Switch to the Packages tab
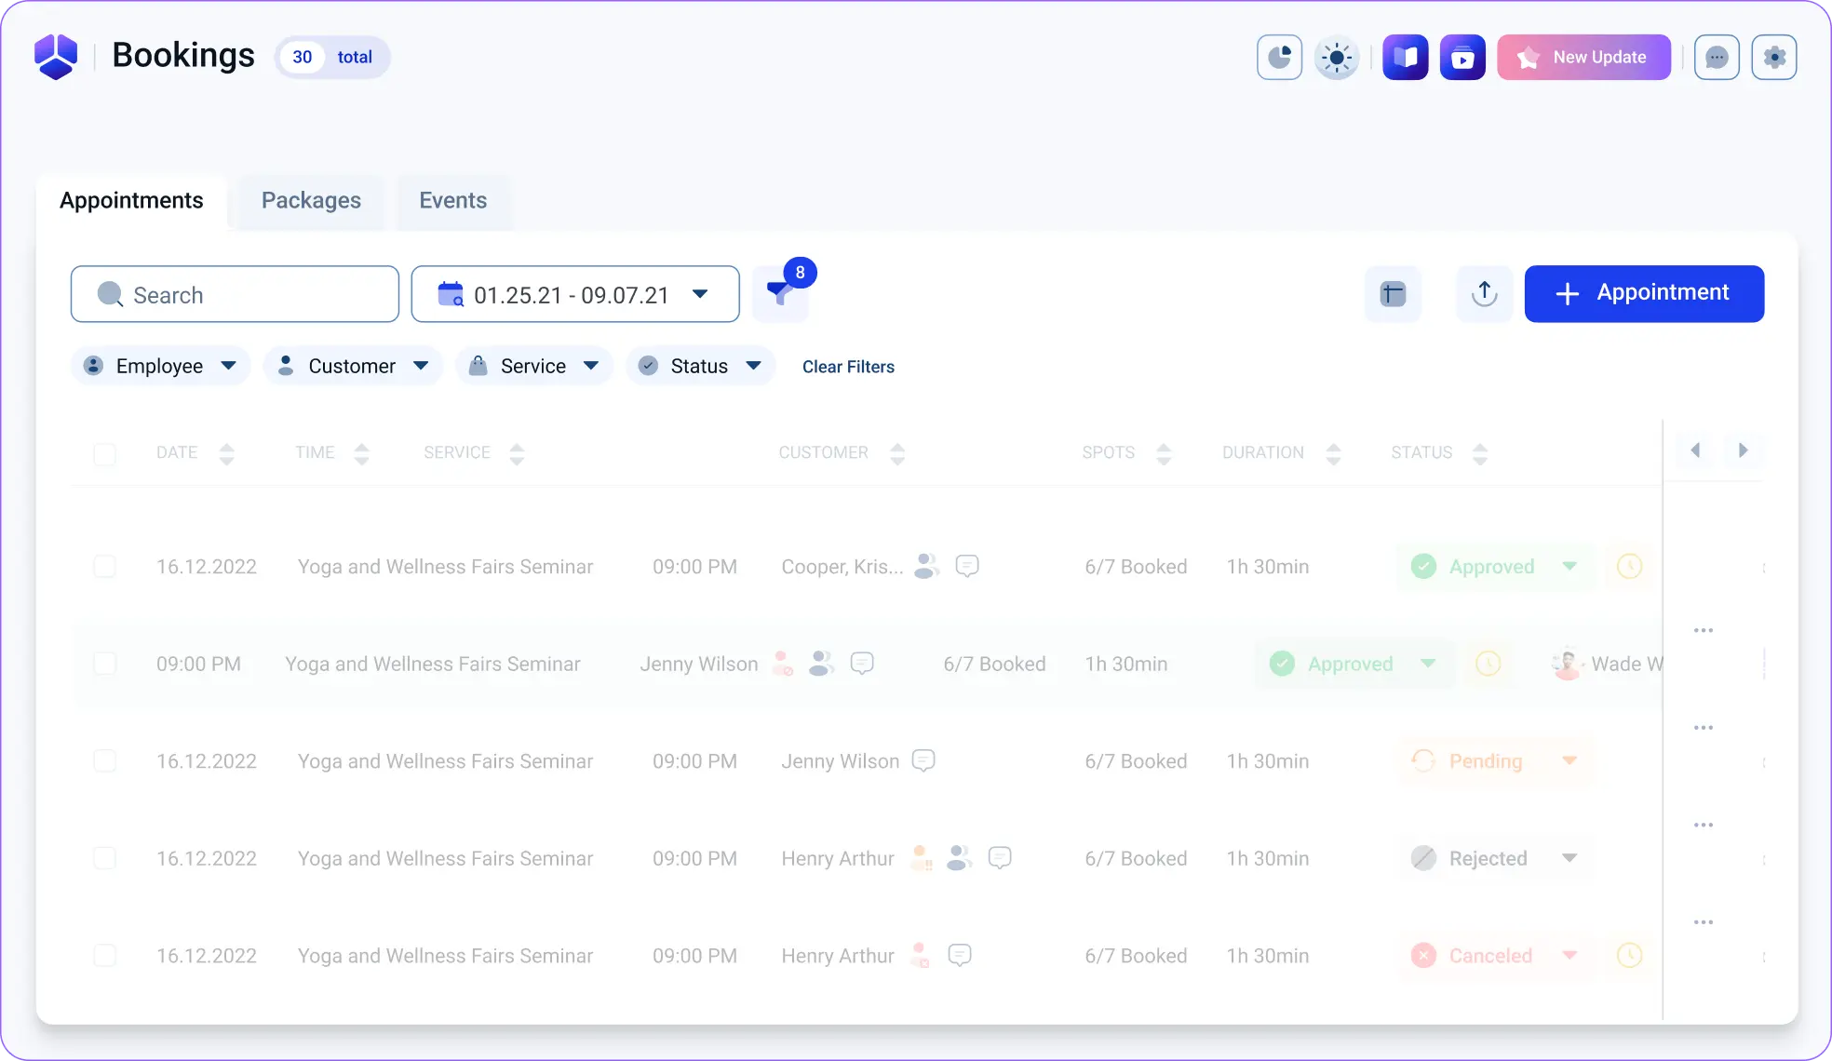Screen dimensions: 1832x1061 311,201
